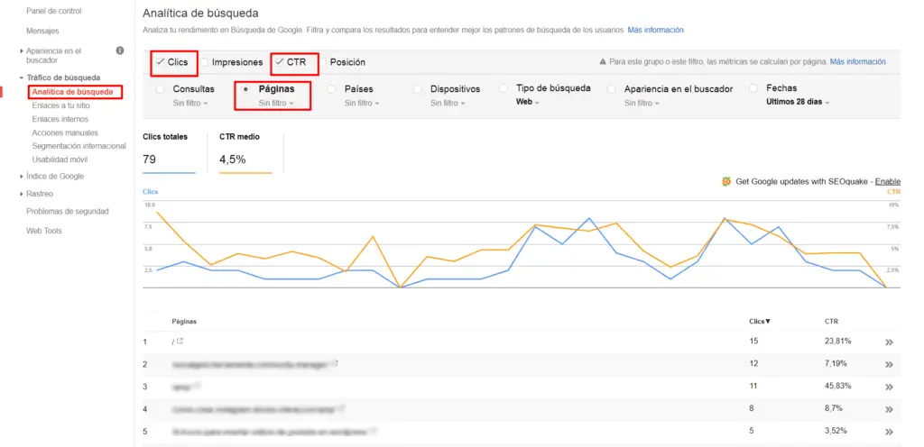
Task: Click double-chevron icon on the 7,19% row
Action: click(x=889, y=364)
